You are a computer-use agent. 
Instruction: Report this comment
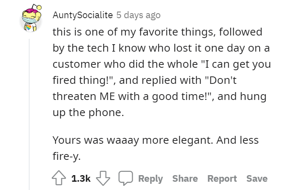[222, 178]
